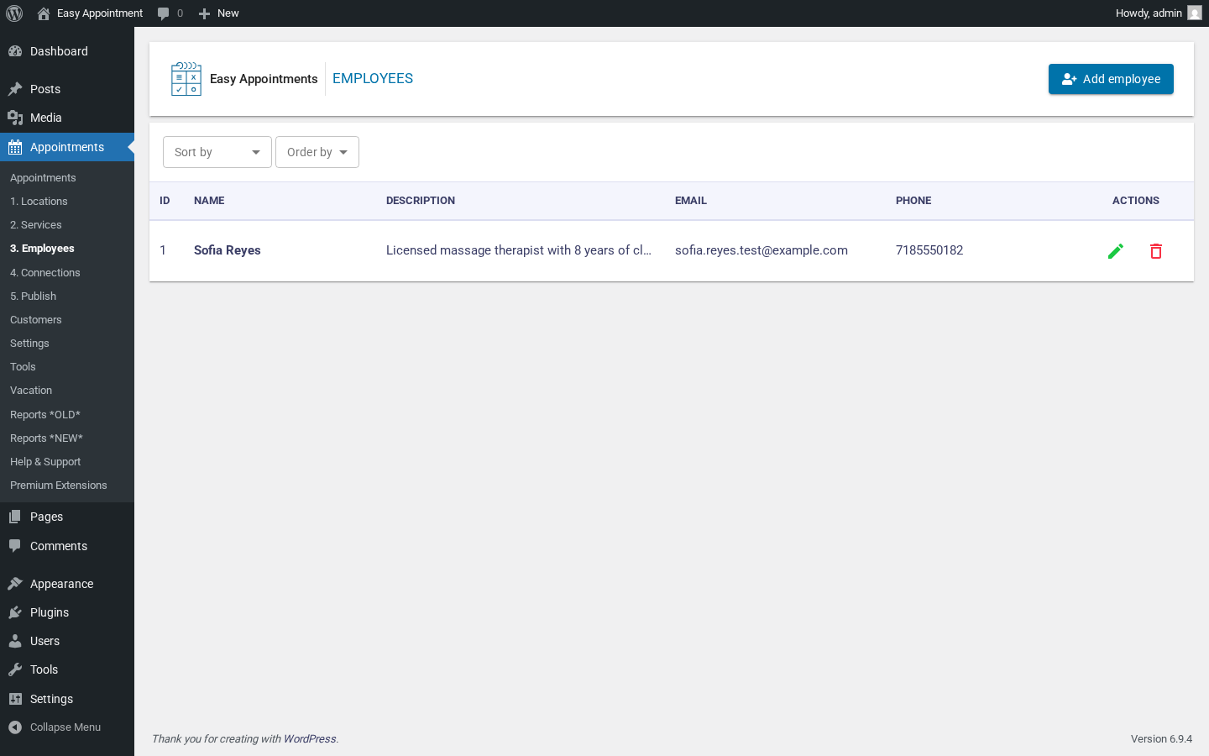Click the Collapse Menu arrow icon
1209x756 pixels.
(15, 727)
